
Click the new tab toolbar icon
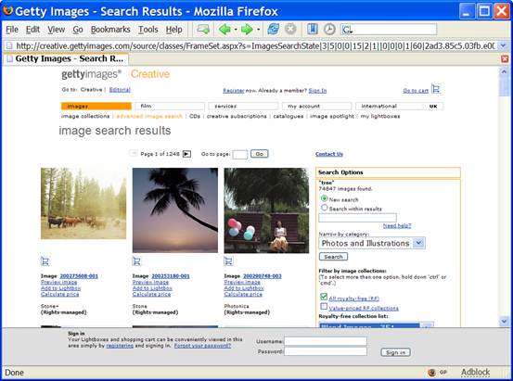pos(203,30)
